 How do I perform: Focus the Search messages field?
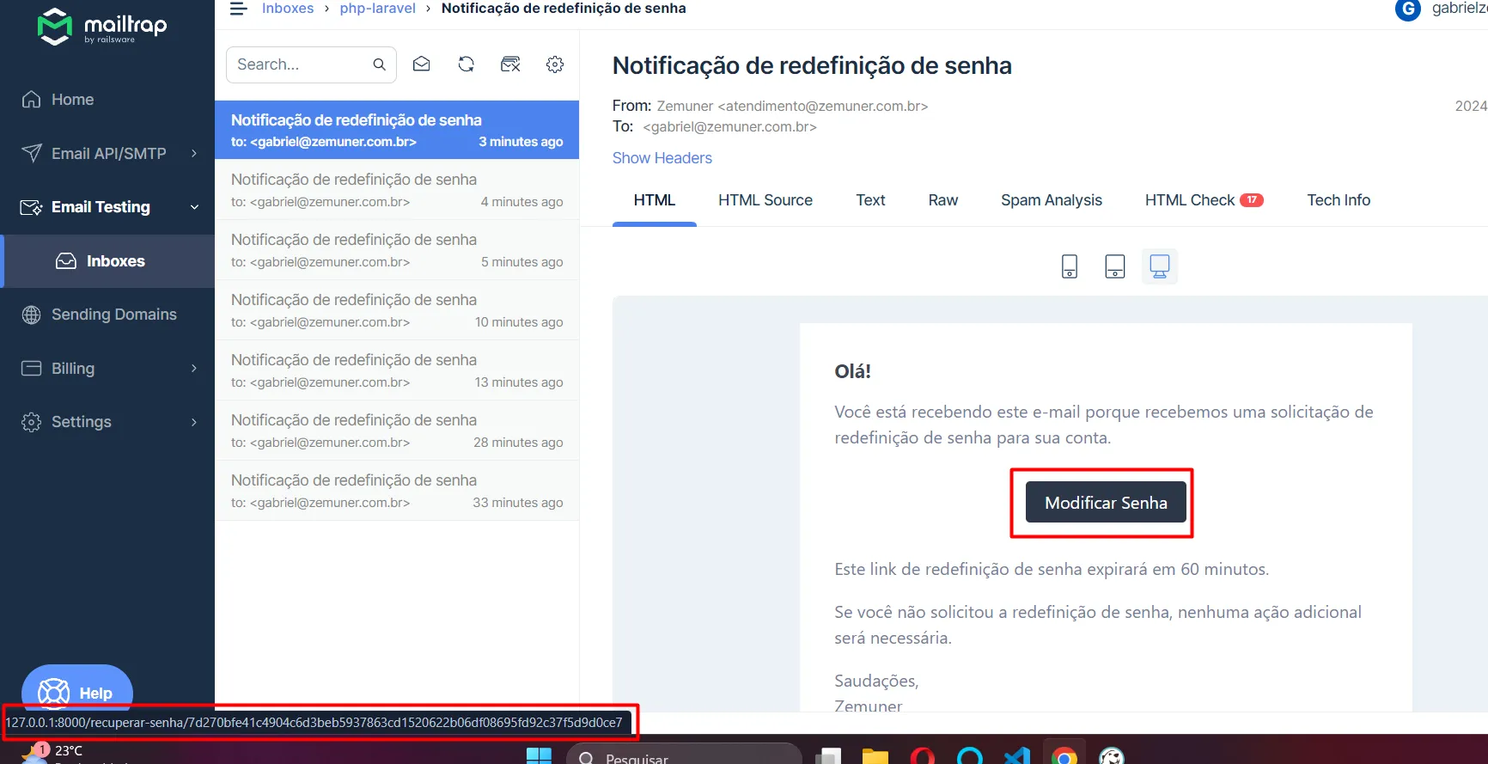311,64
